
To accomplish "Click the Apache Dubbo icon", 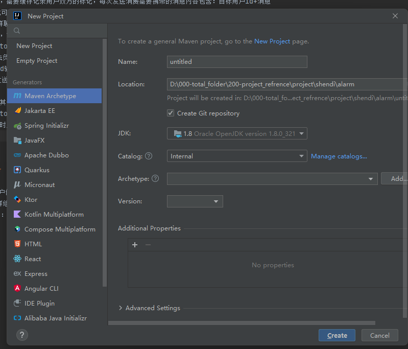I will (17, 155).
